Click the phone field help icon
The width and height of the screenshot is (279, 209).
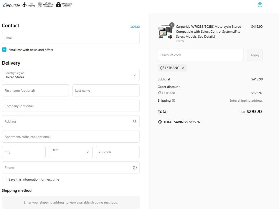pos(135,168)
